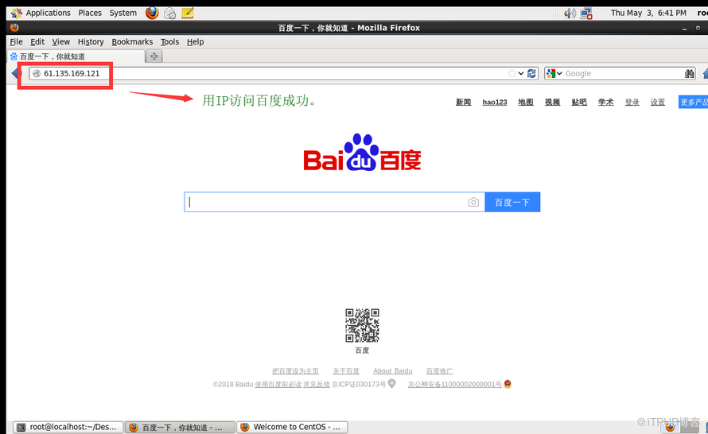This screenshot has width=708, height=434.
Task: Click the site identity globe icon
Action: [x=37, y=74]
